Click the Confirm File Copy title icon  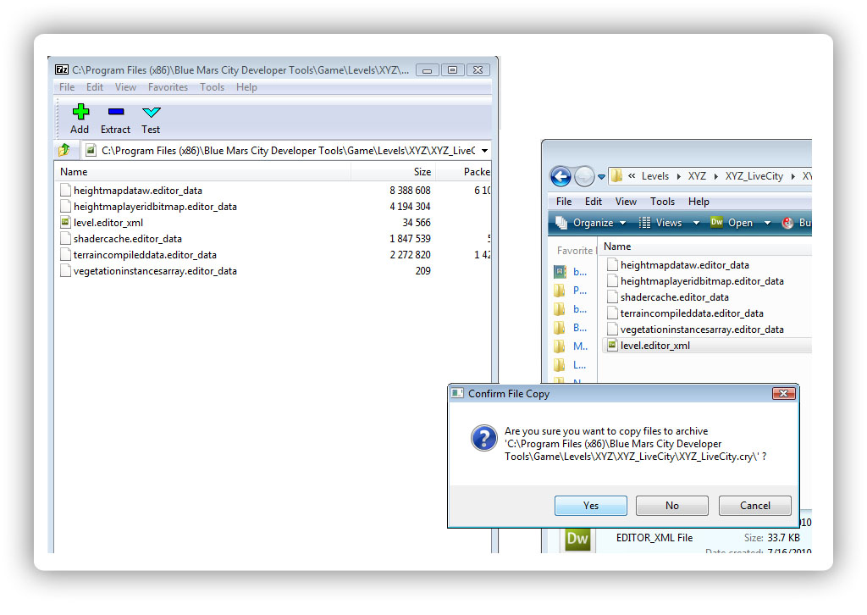[457, 393]
